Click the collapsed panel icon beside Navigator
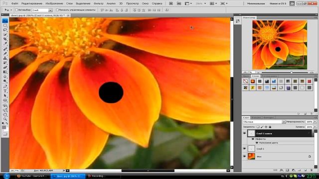Viewport: 319px width, 179px height. 238,21
